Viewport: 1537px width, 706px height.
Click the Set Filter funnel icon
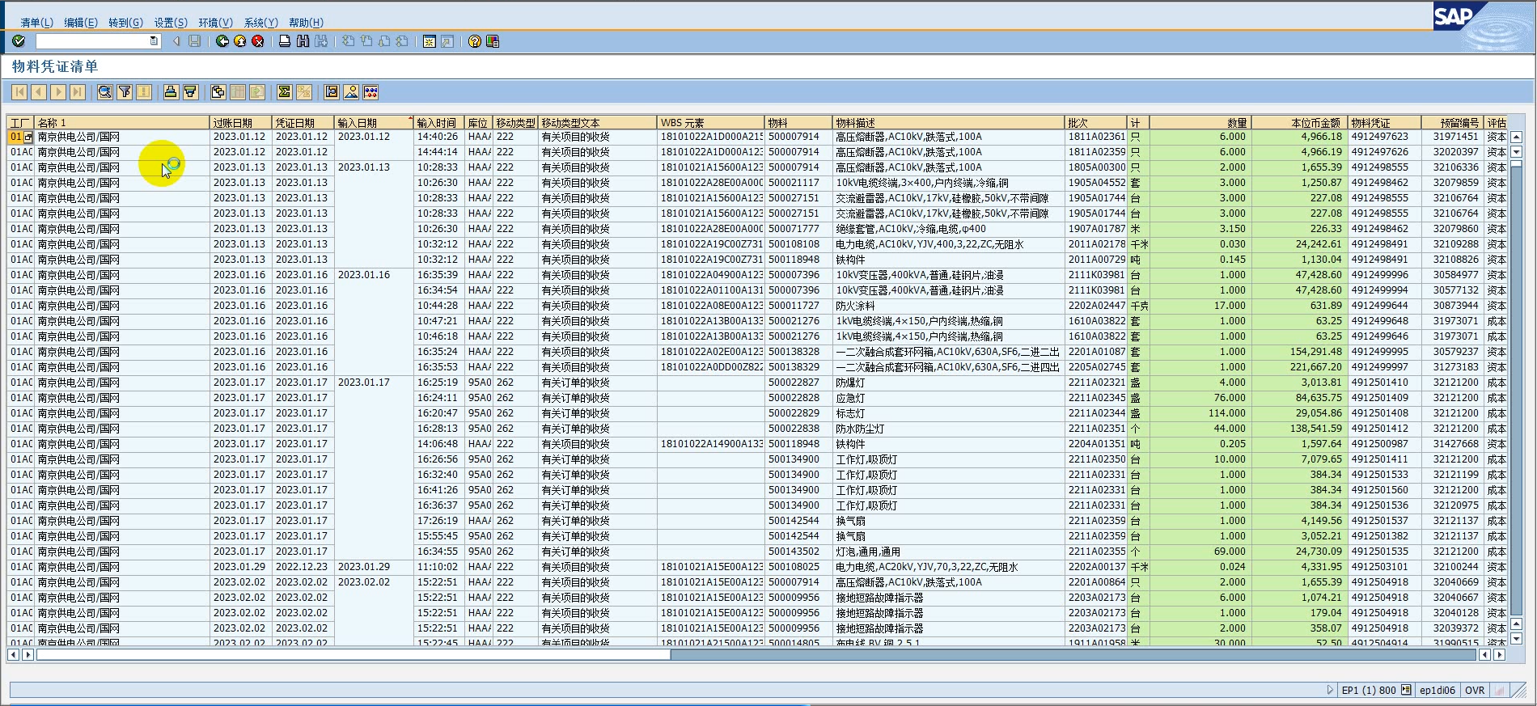coord(125,92)
